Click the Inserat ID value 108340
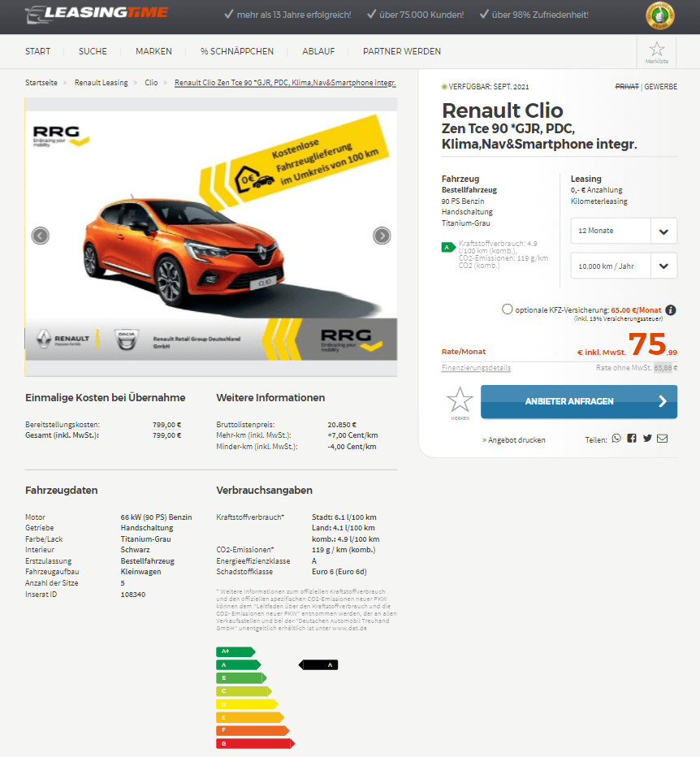 tap(132, 595)
